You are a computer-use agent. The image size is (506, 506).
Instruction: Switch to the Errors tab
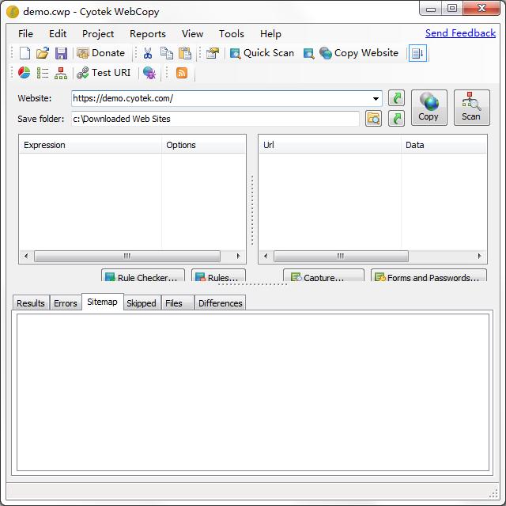tap(66, 303)
